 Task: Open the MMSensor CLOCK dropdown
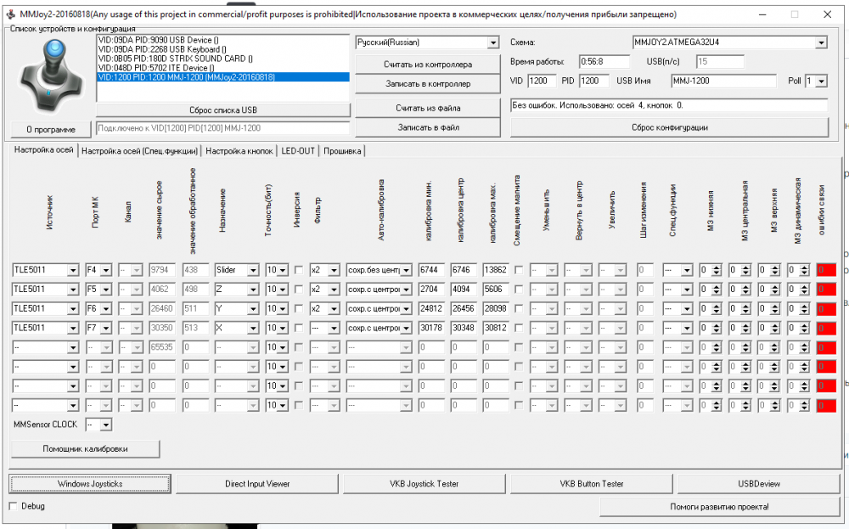(x=105, y=424)
